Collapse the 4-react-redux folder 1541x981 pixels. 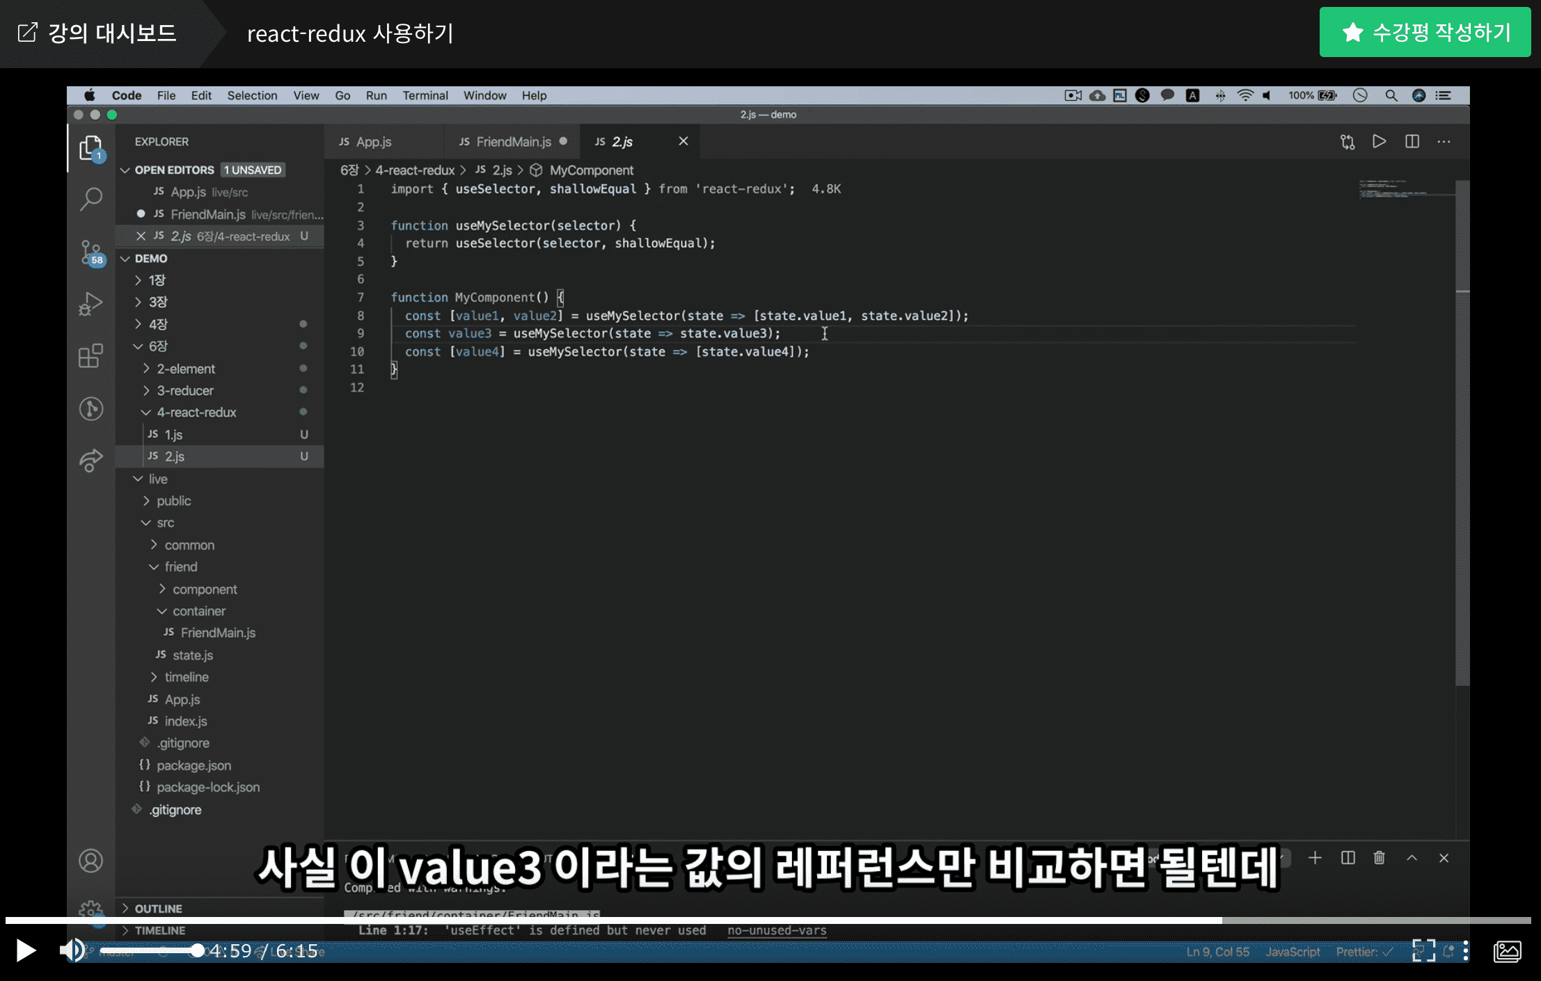coord(196,413)
